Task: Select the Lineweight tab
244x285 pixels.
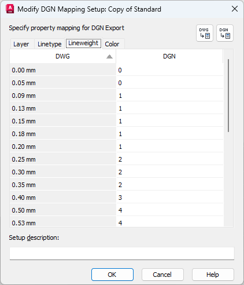Action: 83,43
